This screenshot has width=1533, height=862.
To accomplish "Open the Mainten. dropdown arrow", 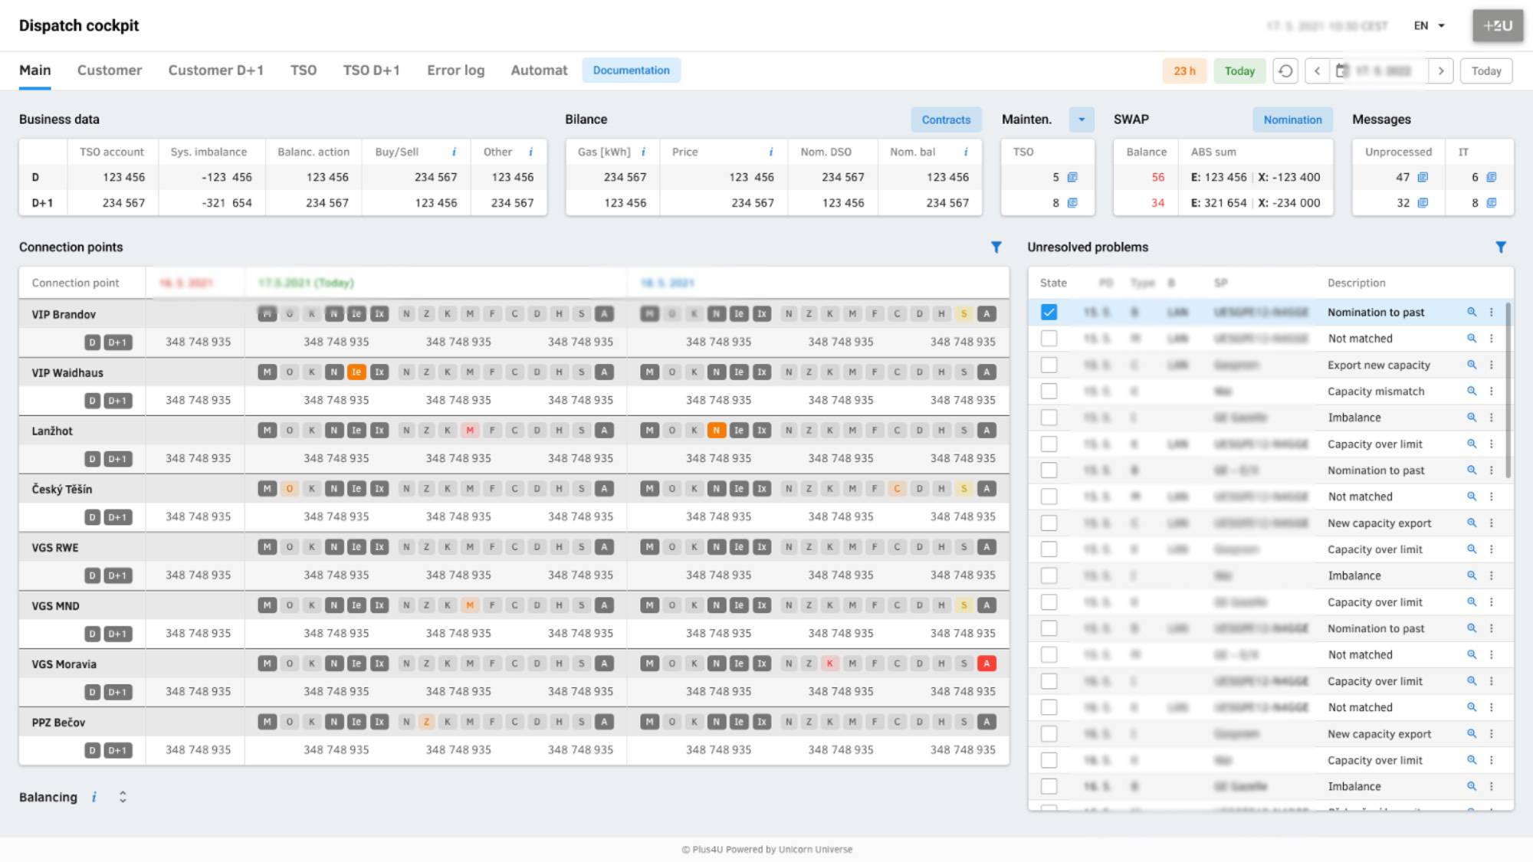I will point(1082,120).
